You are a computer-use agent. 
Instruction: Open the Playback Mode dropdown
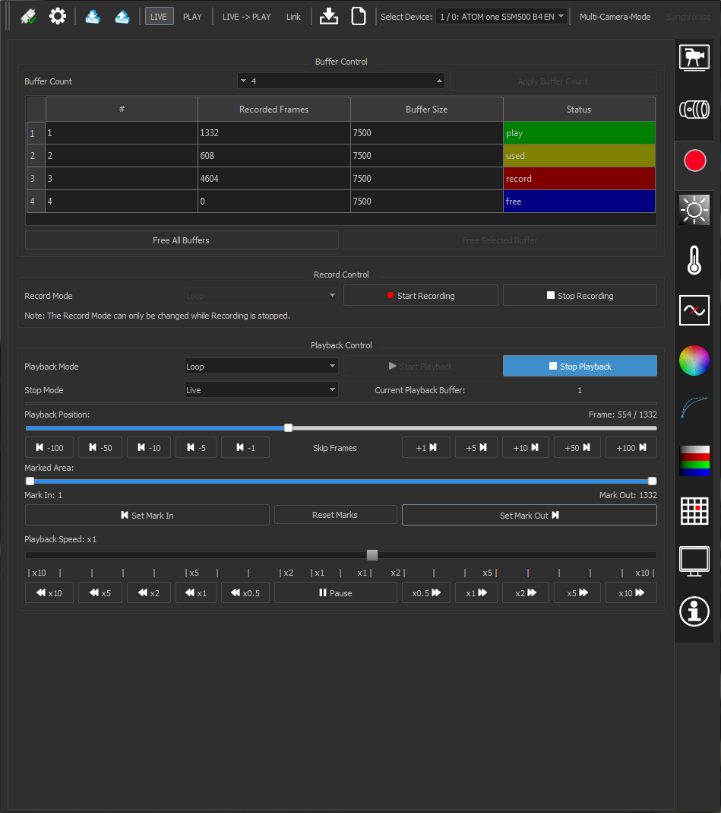click(x=261, y=367)
